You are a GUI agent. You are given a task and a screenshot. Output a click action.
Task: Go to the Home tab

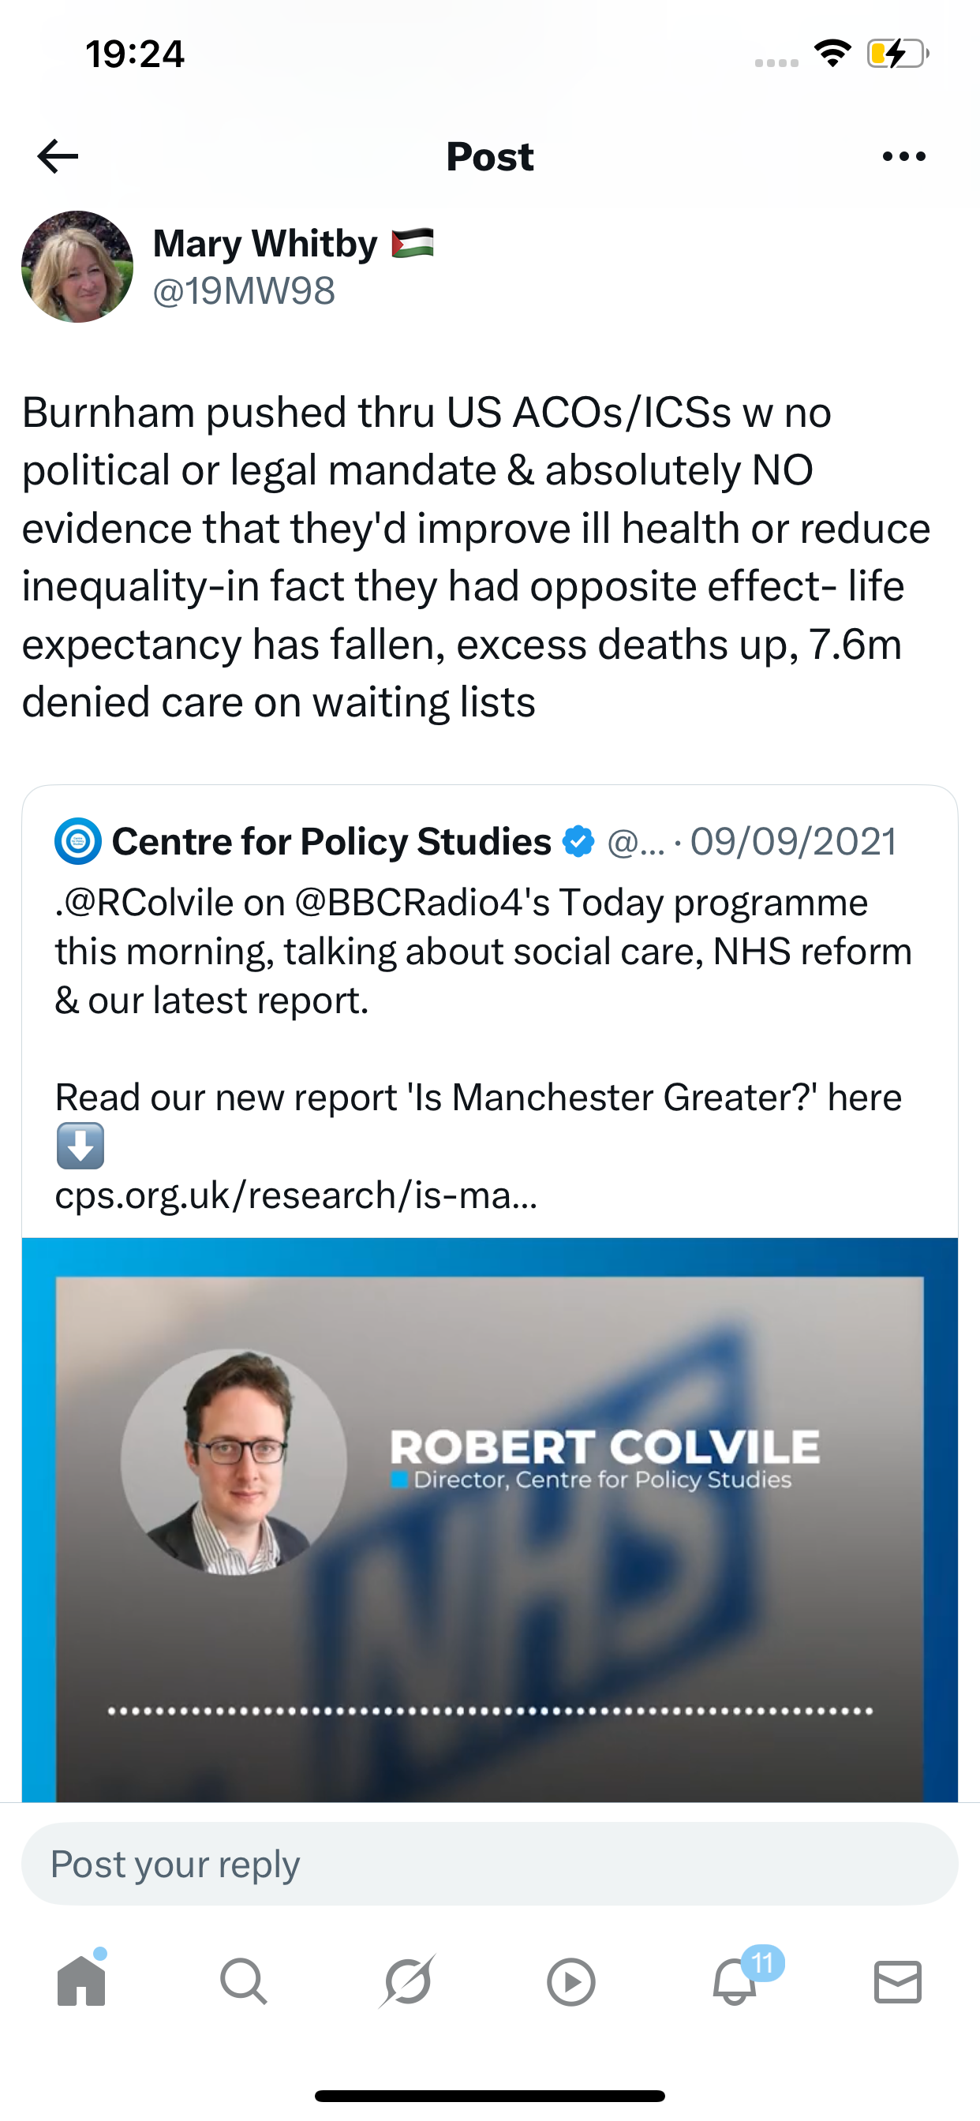pyautogui.click(x=81, y=1981)
